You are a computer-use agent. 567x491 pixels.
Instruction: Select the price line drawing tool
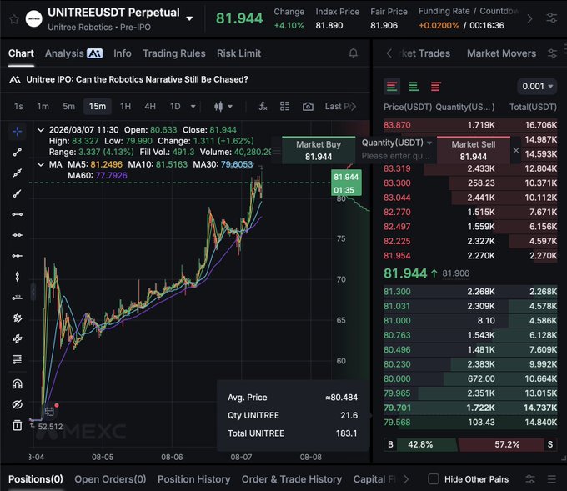(x=17, y=298)
